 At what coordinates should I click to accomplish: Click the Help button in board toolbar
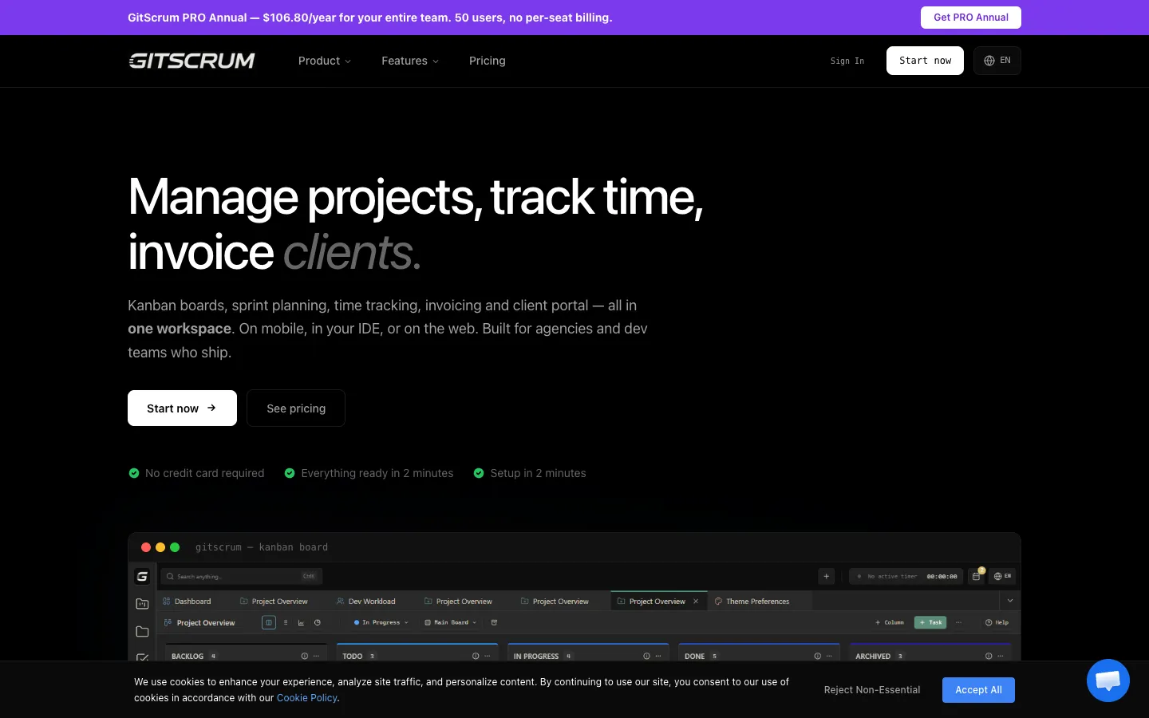click(x=997, y=622)
